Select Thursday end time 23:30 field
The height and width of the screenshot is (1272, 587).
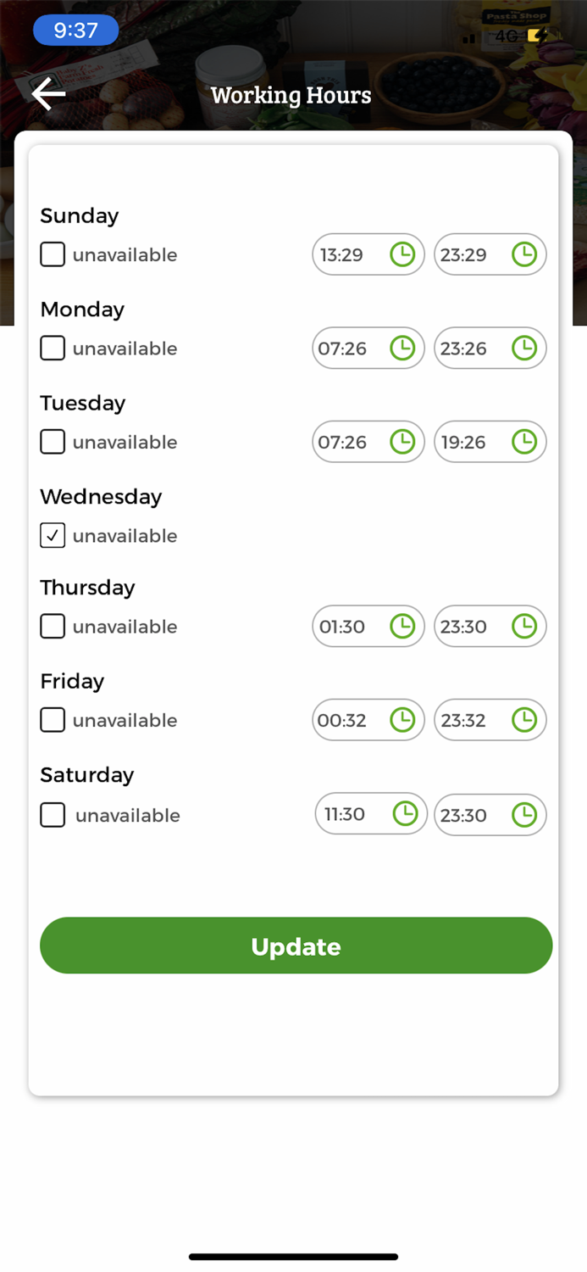[x=490, y=626]
